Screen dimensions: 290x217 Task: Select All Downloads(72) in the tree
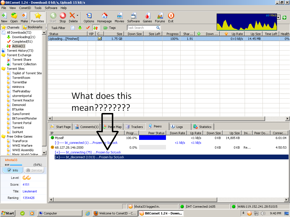coord(19,32)
